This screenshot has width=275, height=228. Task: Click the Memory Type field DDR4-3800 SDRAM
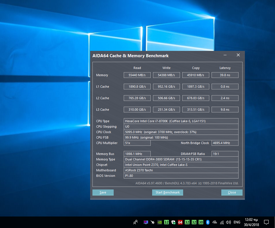[x=181, y=159]
